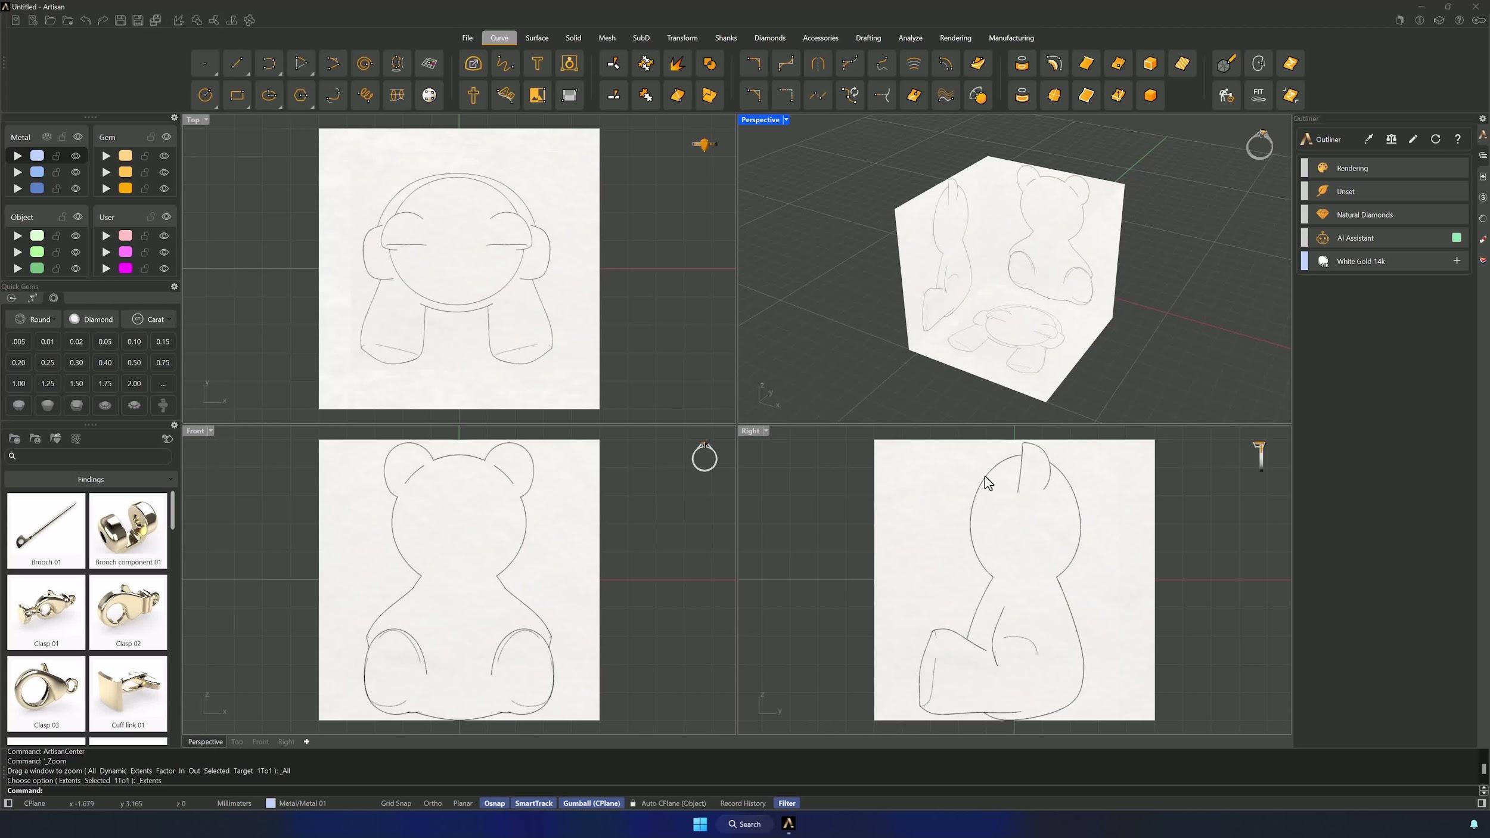
Task: Expand the first Metal layer row
Action: click(x=18, y=156)
